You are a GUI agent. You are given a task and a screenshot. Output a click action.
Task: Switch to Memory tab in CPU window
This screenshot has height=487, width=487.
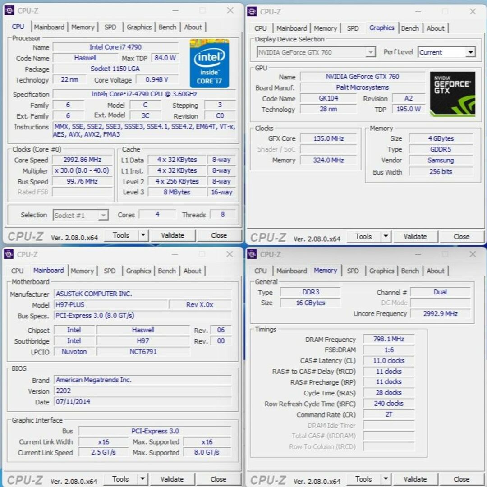83,27
